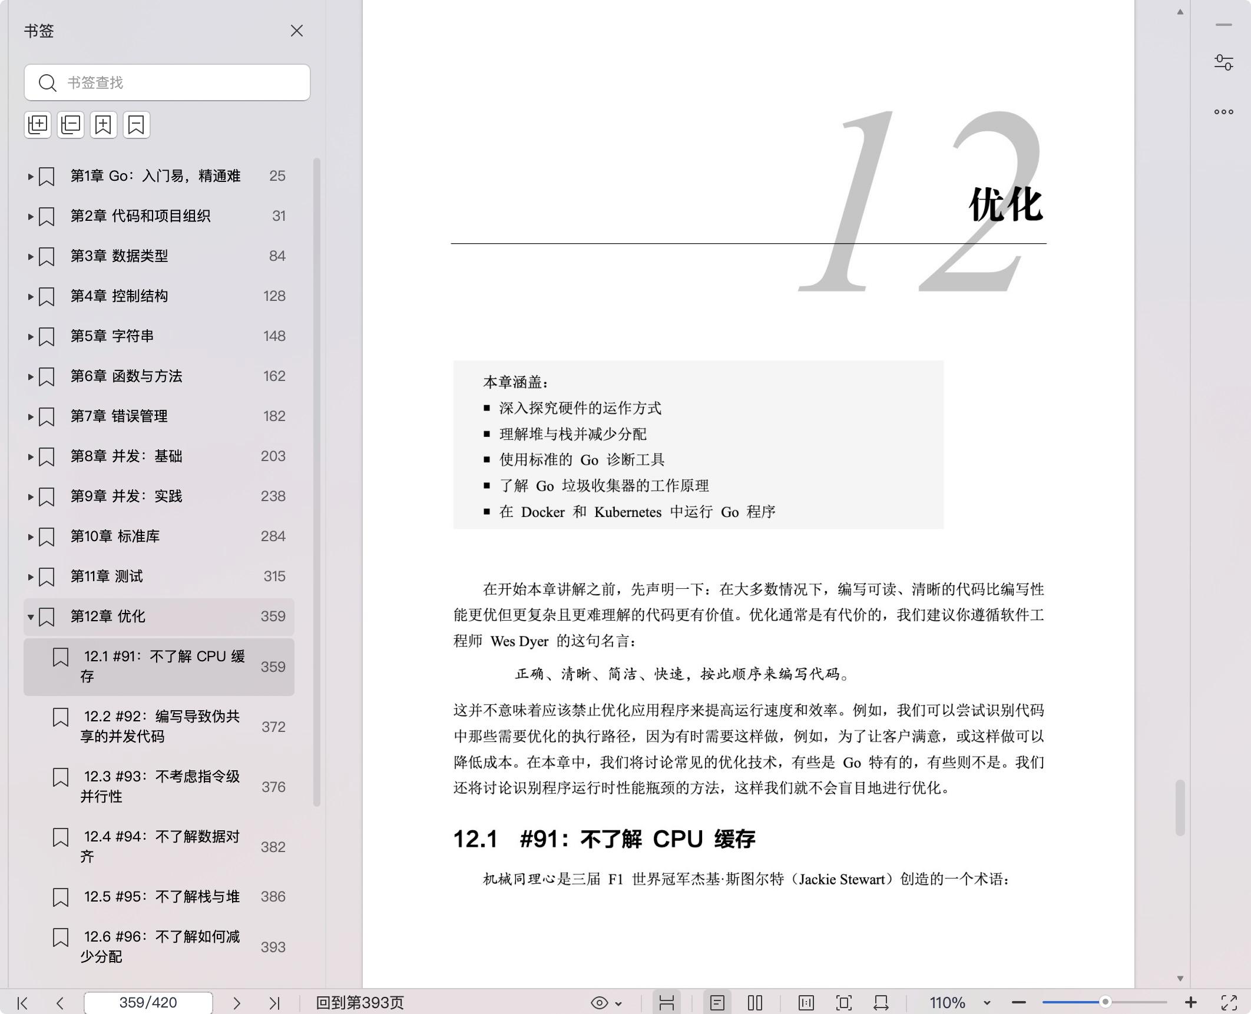Expand the 第8章 并发：基础 bookmark
The image size is (1251, 1014).
[30, 456]
